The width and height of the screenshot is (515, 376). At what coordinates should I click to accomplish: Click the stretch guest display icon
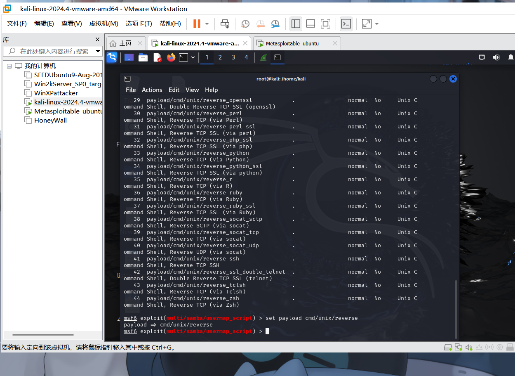click(367, 24)
